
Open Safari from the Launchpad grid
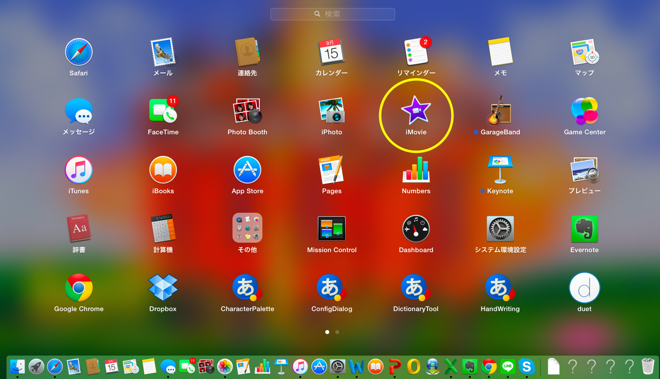[79, 52]
